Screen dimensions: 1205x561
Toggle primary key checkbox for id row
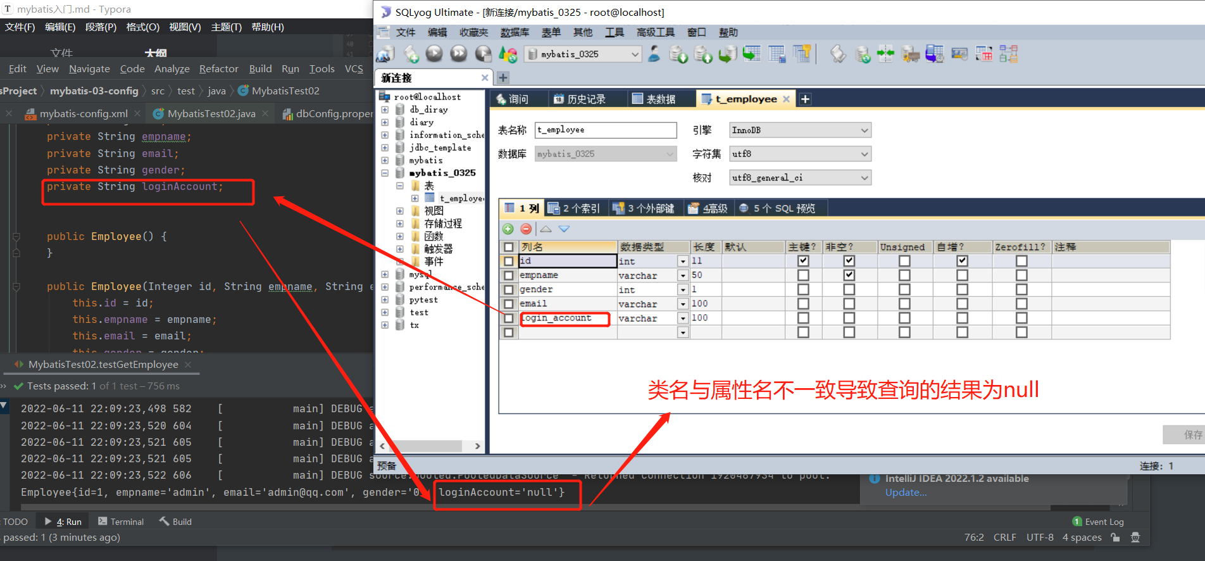pyautogui.click(x=803, y=261)
